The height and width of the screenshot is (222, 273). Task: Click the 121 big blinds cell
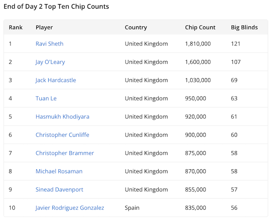(x=236, y=44)
